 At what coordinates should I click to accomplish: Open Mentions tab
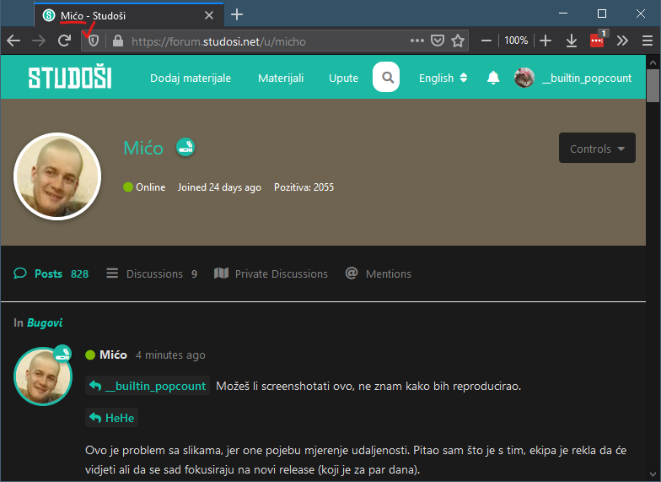coord(378,273)
